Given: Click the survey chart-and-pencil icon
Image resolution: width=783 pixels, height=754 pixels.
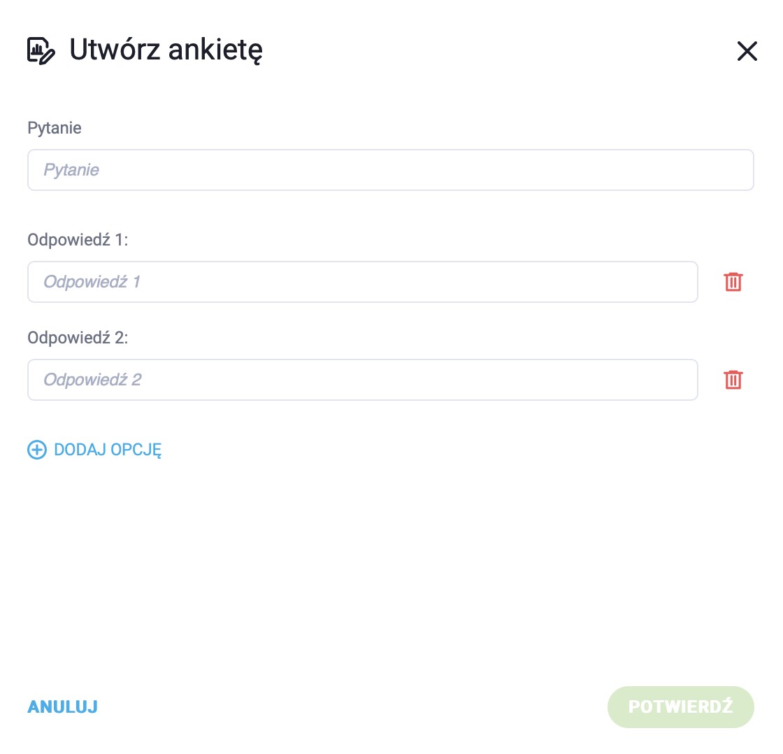Looking at the screenshot, I should coord(41,51).
